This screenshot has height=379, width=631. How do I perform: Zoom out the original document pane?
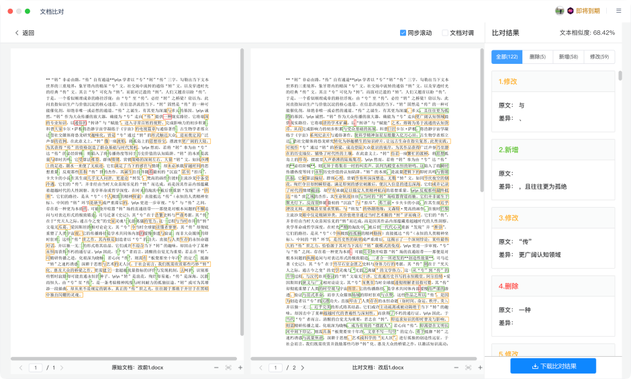coord(216,368)
